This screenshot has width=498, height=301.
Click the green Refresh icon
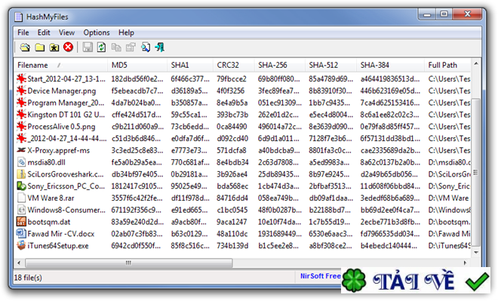(x=101, y=48)
